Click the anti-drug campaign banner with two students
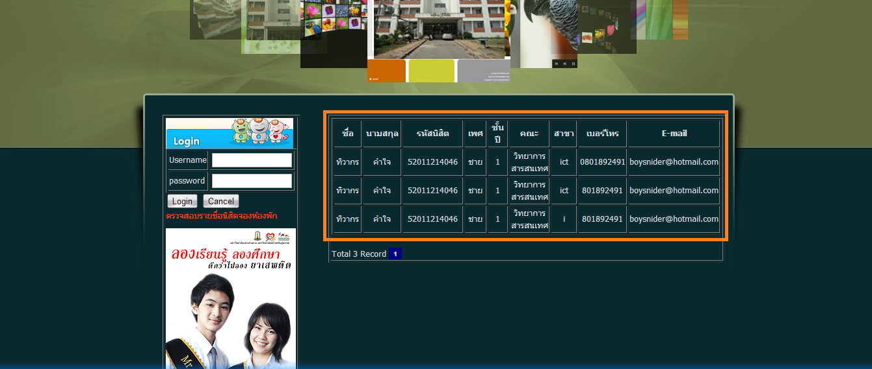872x369 pixels. 231,298
